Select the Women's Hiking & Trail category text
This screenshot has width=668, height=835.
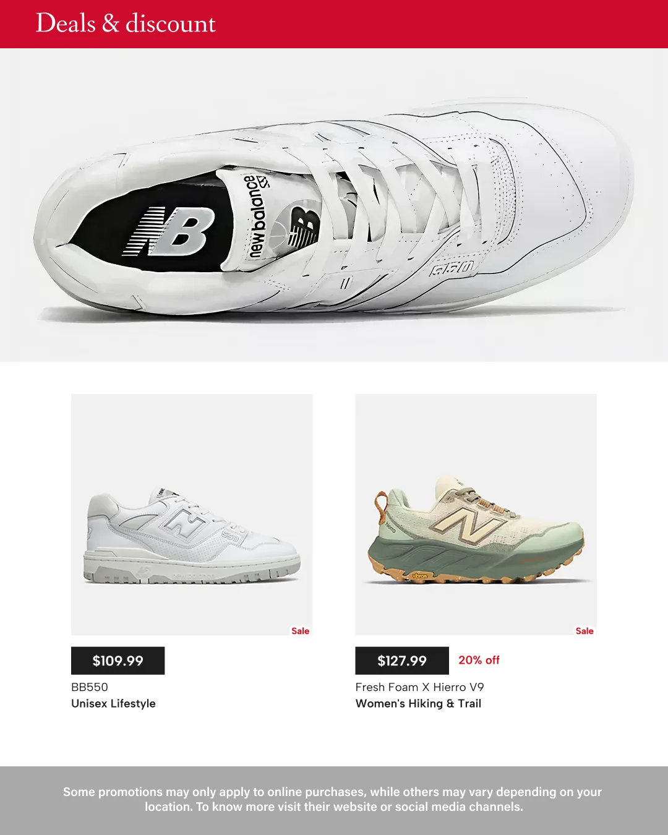click(418, 703)
